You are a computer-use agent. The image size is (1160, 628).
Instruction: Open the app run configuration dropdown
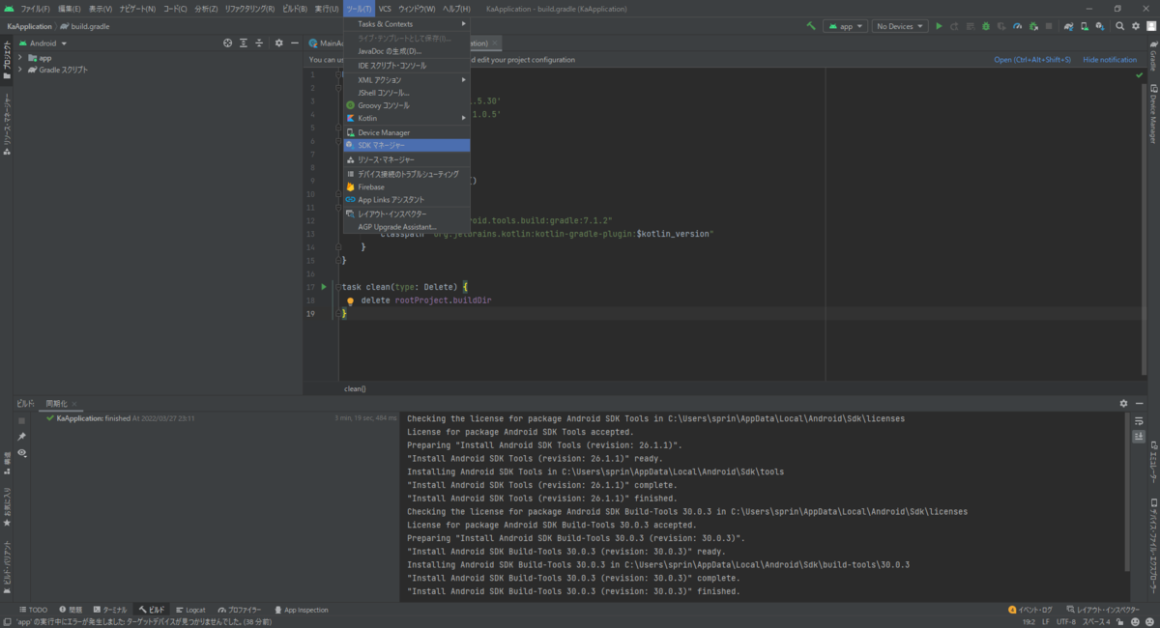click(x=845, y=26)
